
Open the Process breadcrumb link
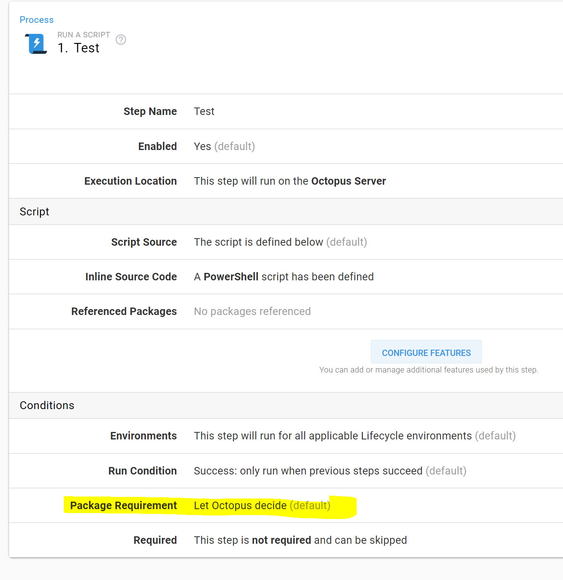click(36, 19)
